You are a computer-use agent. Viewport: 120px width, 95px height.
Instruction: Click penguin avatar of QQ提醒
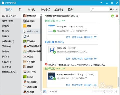[25, 92]
